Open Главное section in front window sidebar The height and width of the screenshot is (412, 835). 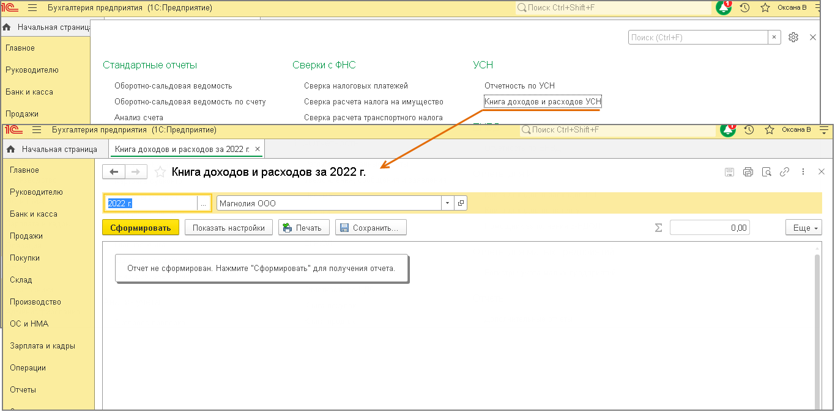point(24,170)
